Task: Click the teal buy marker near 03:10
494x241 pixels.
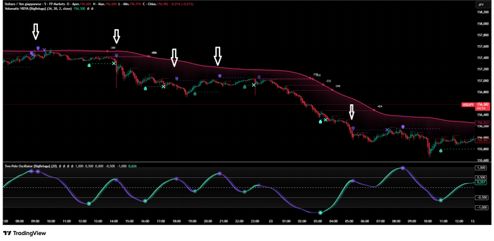Action: point(320,121)
